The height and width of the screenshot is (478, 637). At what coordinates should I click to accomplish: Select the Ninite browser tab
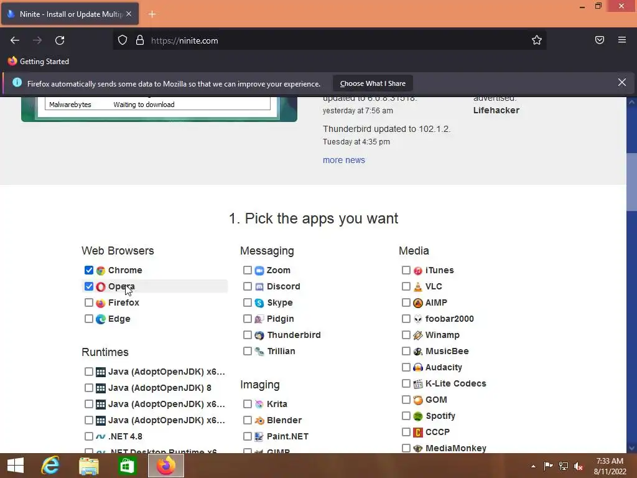tap(70, 14)
